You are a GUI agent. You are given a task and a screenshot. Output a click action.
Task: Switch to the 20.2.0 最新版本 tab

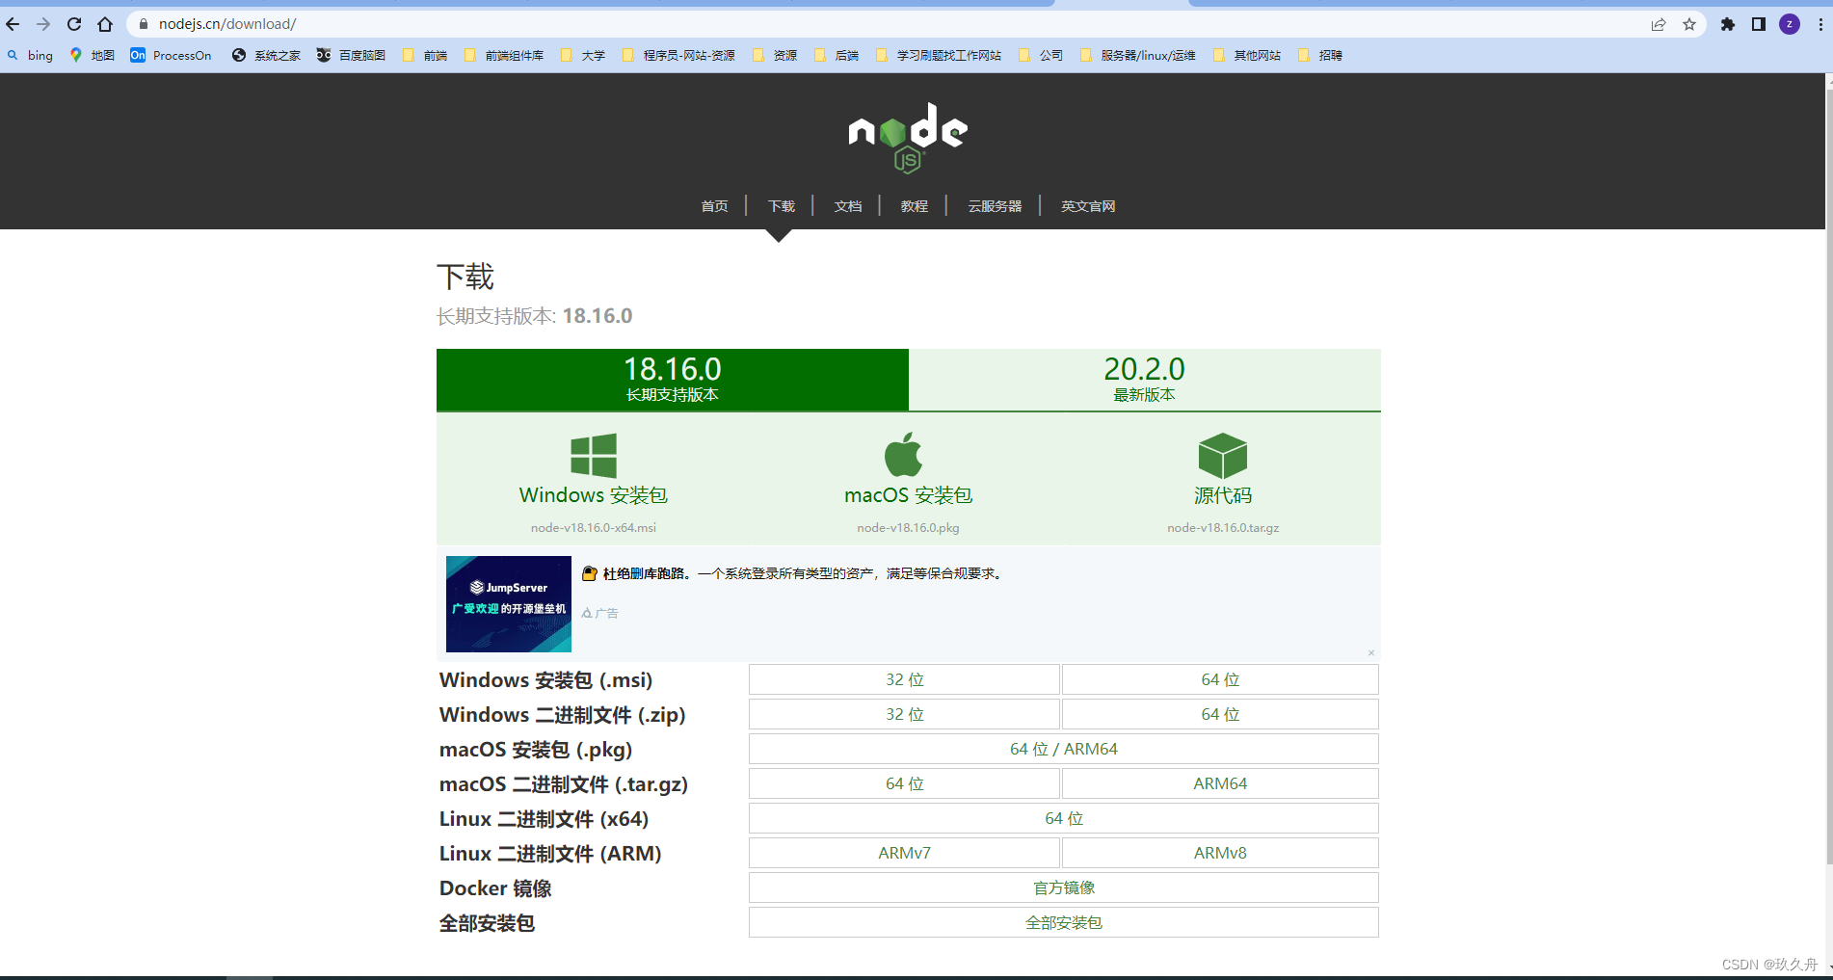tap(1145, 379)
